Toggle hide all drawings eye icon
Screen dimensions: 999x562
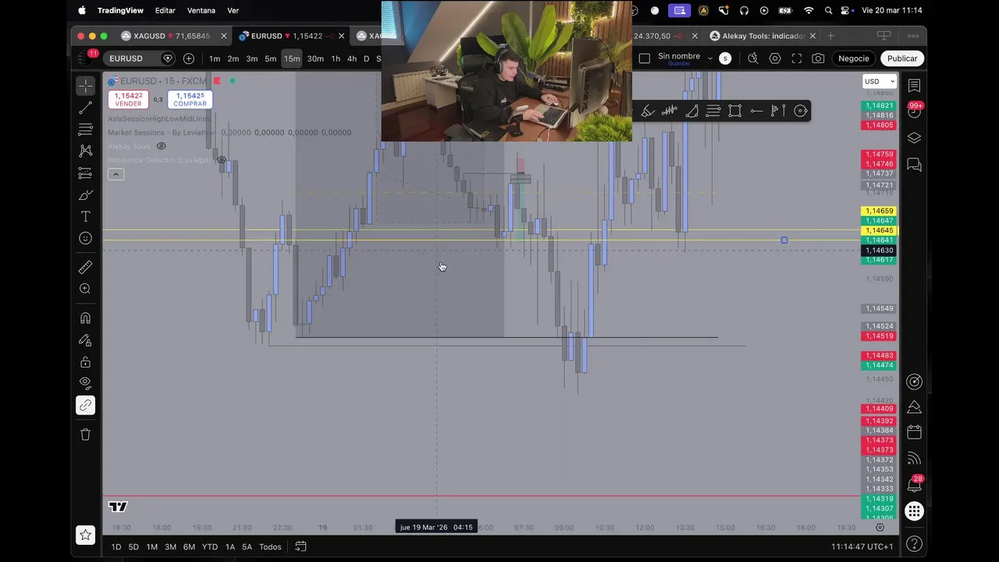(86, 383)
